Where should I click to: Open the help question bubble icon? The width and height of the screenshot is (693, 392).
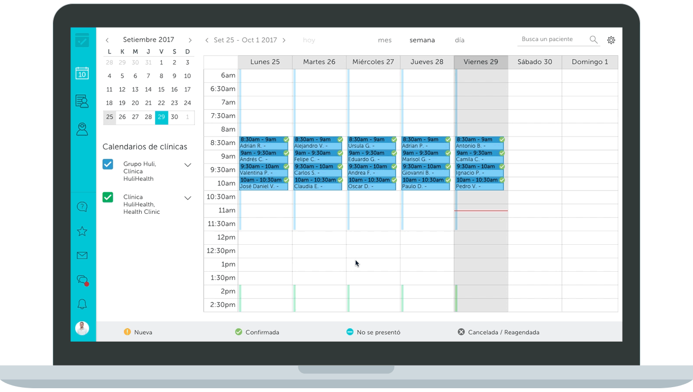(x=82, y=207)
